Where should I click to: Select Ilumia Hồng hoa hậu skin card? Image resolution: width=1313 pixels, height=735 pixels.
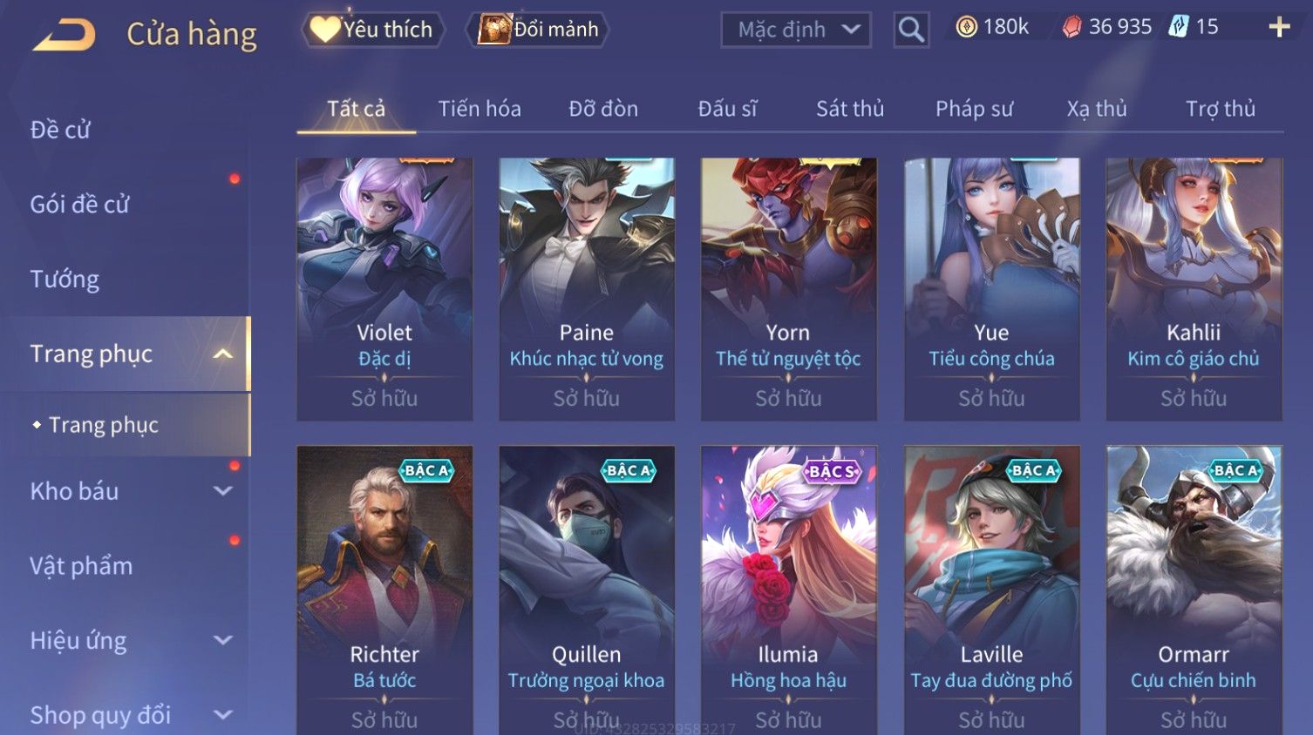(788, 590)
